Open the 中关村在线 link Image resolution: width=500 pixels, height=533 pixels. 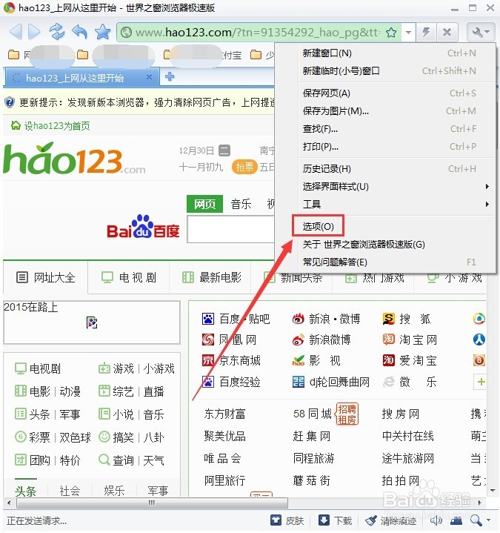[x=407, y=436]
